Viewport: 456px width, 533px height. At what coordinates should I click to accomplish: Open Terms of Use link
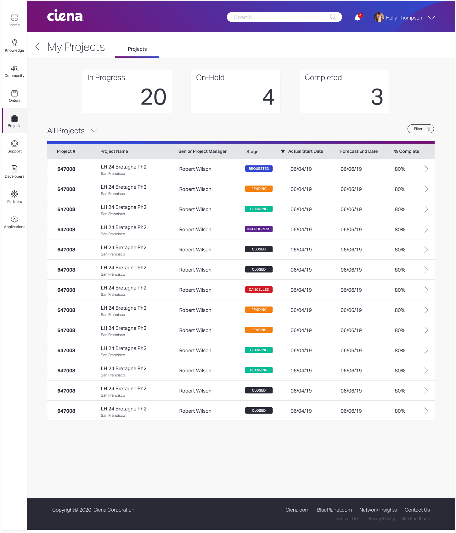click(x=346, y=519)
